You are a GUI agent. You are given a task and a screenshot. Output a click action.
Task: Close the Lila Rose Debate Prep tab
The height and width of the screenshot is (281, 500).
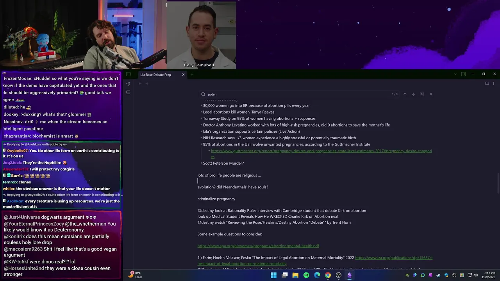(183, 75)
